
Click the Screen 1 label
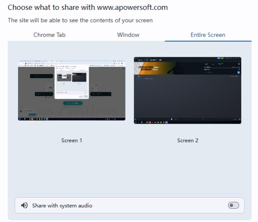pyautogui.click(x=72, y=140)
